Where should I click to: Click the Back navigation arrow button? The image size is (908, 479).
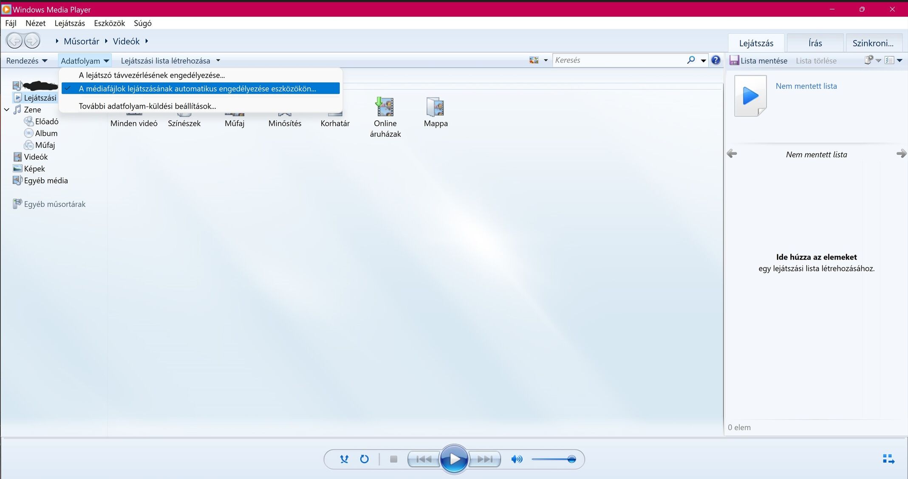(14, 41)
